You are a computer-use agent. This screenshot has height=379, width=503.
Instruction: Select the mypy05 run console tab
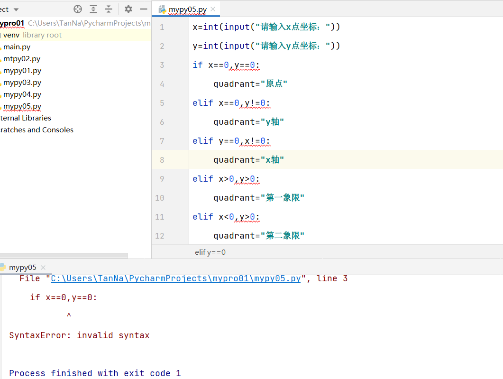(x=22, y=268)
